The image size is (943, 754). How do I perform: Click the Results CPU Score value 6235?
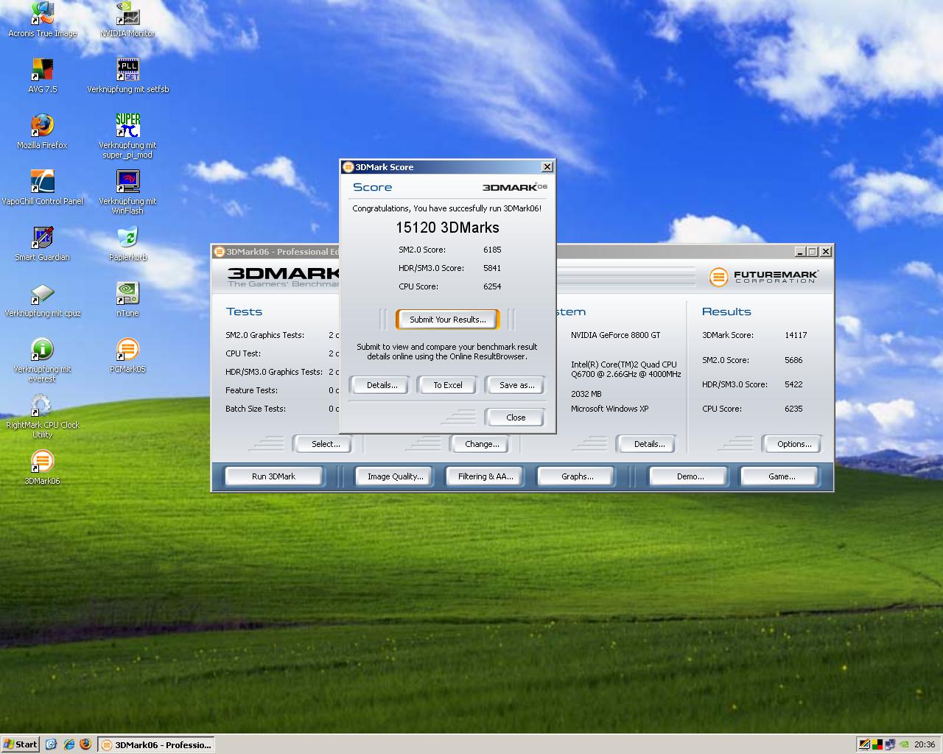[793, 409]
